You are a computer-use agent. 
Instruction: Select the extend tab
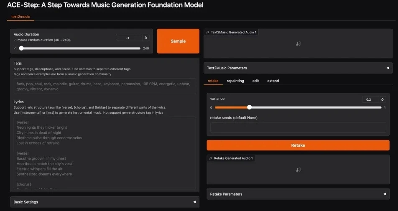pos(273,81)
